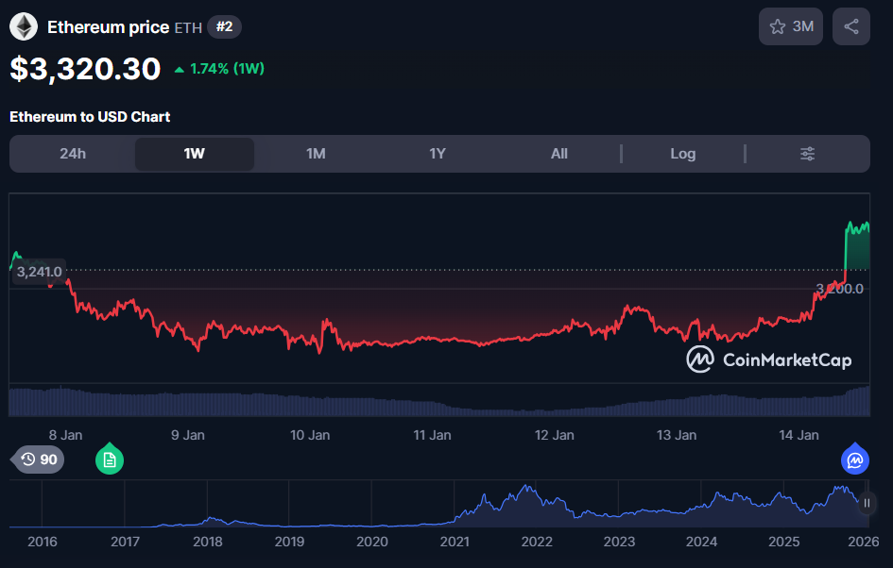Click the ETH ticker symbol text

tap(188, 28)
